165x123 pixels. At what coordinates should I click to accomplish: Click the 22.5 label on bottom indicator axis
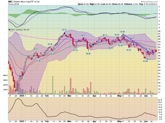tap(160, 100)
